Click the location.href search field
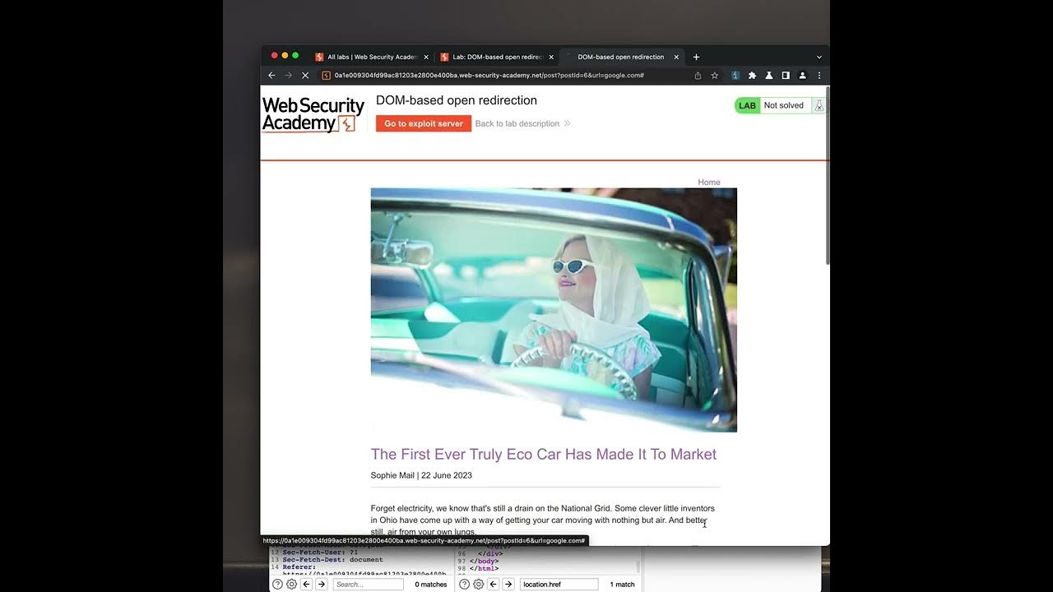This screenshot has height=592, width=1053. click(559, 584)
